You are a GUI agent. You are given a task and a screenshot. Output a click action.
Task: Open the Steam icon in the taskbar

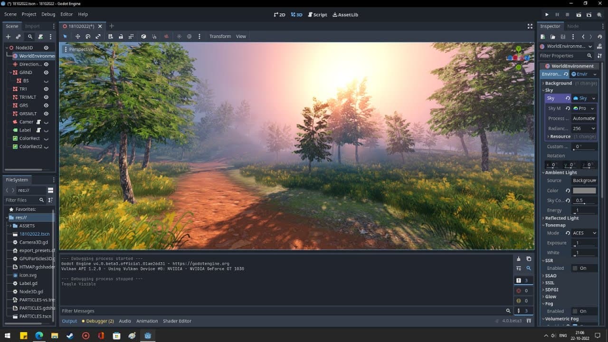click(70, 335)
